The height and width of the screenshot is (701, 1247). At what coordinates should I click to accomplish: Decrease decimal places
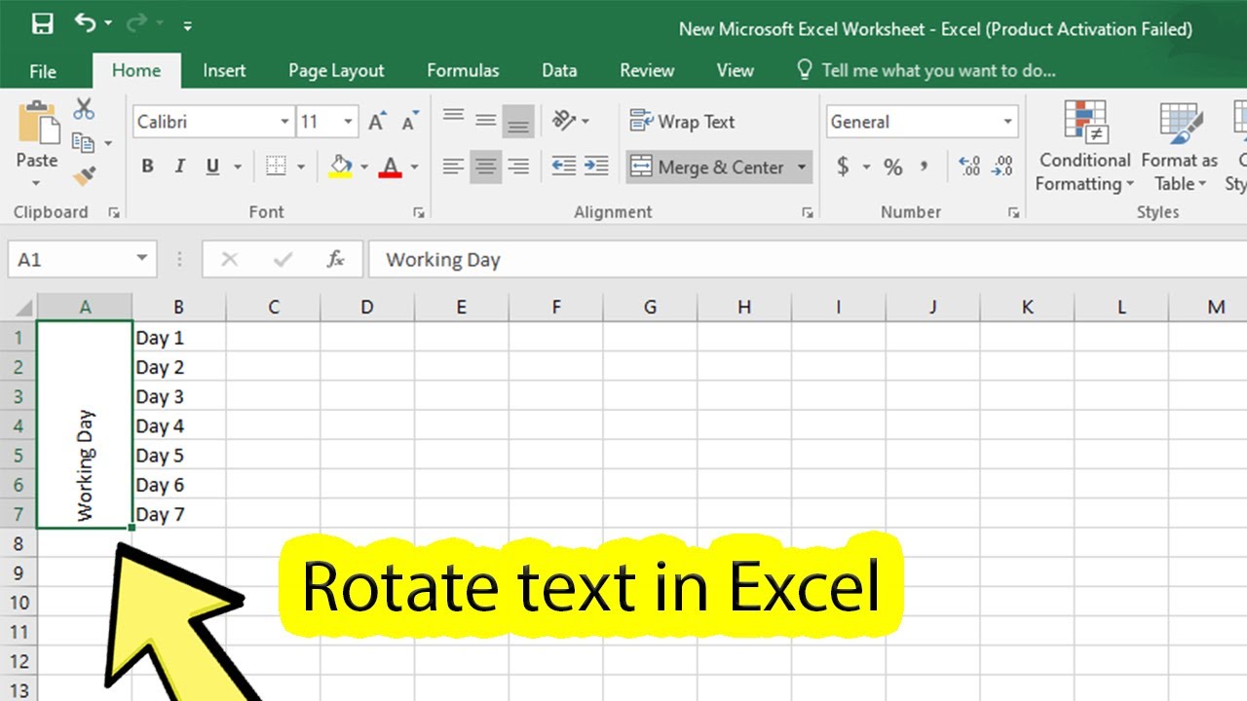[x=1002, y=167]
